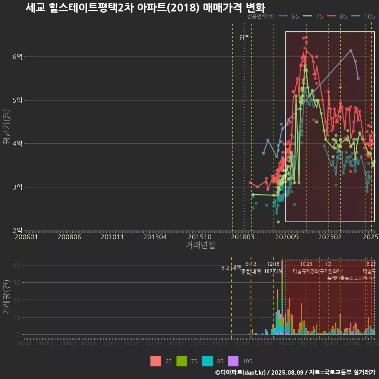
Task: Click the '12·16' policy date annotation
Action: pyautogui.click(x=273, y=264)
